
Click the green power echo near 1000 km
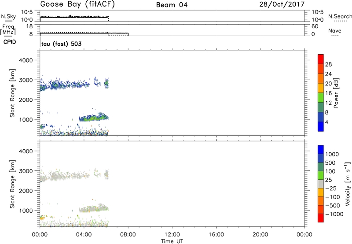[94, 118]
